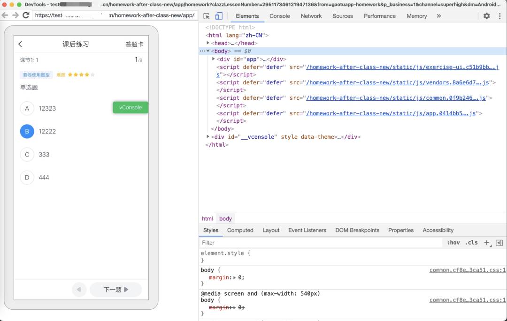This screenshot has width=507, height=321.
Task: Open the vendors.8a6e6d7 js script link
Action: click(398, 82)
